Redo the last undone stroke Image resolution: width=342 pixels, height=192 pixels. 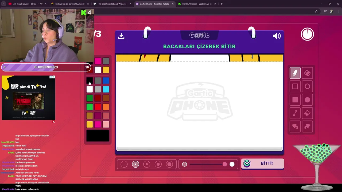(x=307, y=127)
